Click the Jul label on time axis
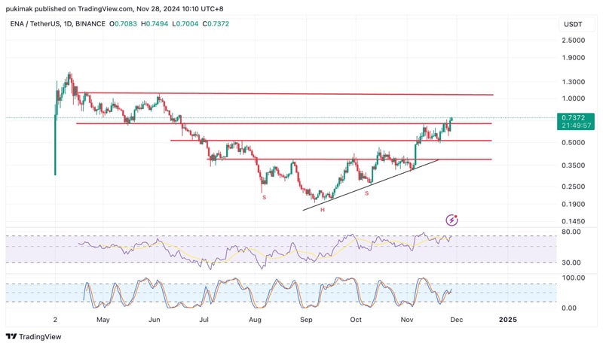Screen dimensions: 603x346 coord(204,320)
